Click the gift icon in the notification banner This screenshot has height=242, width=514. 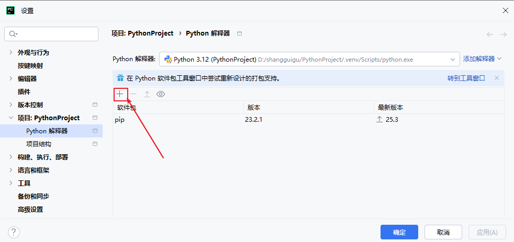(x=120, y=78)
